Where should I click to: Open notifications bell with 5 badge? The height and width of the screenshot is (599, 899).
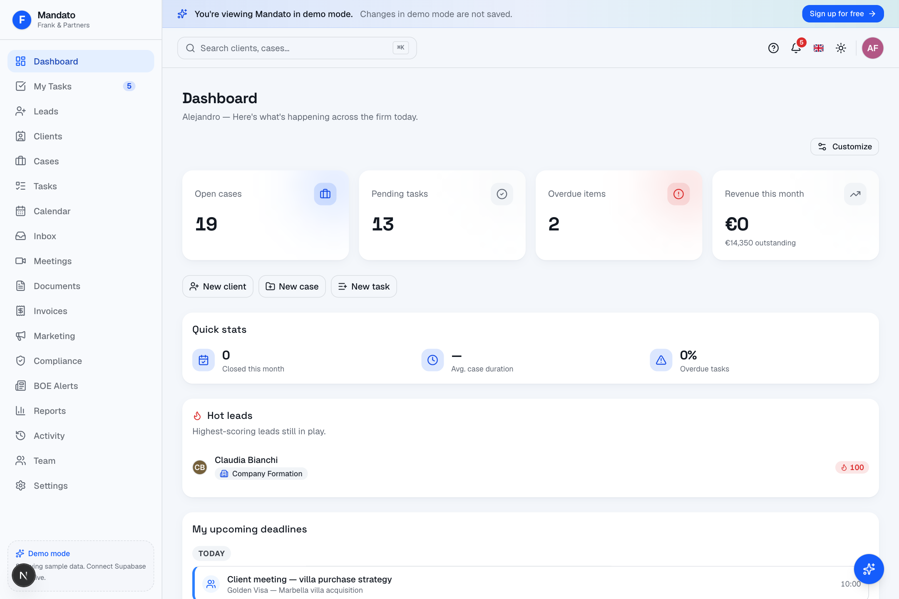click(796, 48)
